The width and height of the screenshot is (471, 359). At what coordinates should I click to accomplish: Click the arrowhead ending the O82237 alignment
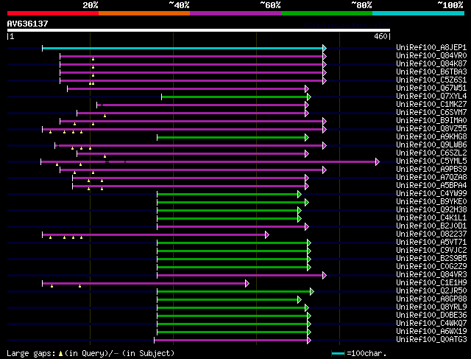coord(266,234)
